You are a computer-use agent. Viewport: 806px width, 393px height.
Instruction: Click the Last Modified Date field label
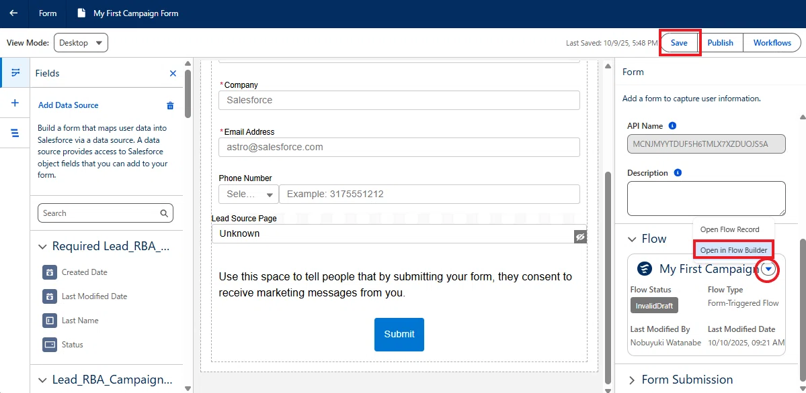94,296
